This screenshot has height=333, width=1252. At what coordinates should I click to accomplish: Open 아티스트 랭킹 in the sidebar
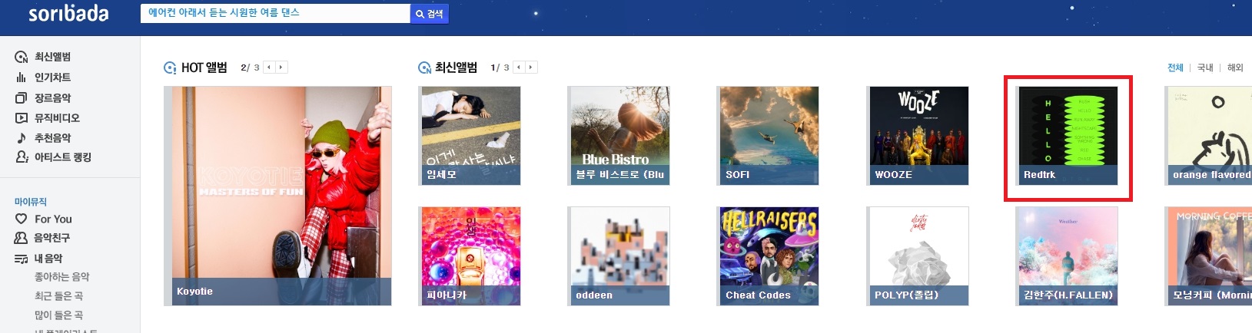pyautogui.click(x=63, y=157)
